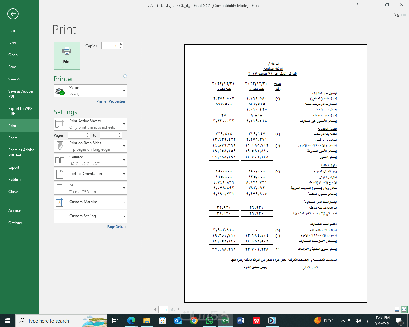Click the current page number box
This screenshot has width=409, height=327.
pos(163,309)
